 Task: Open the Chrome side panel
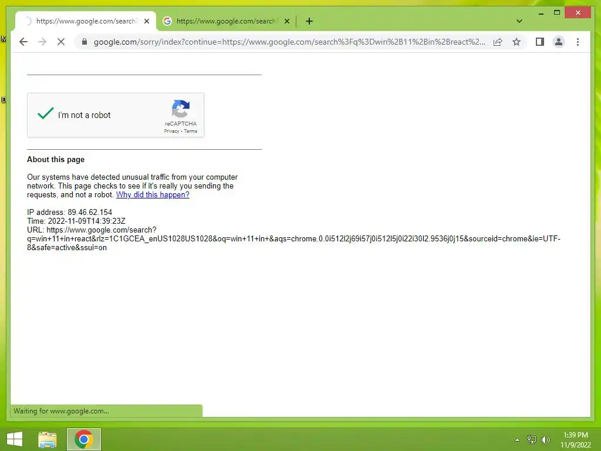point(540,42)
